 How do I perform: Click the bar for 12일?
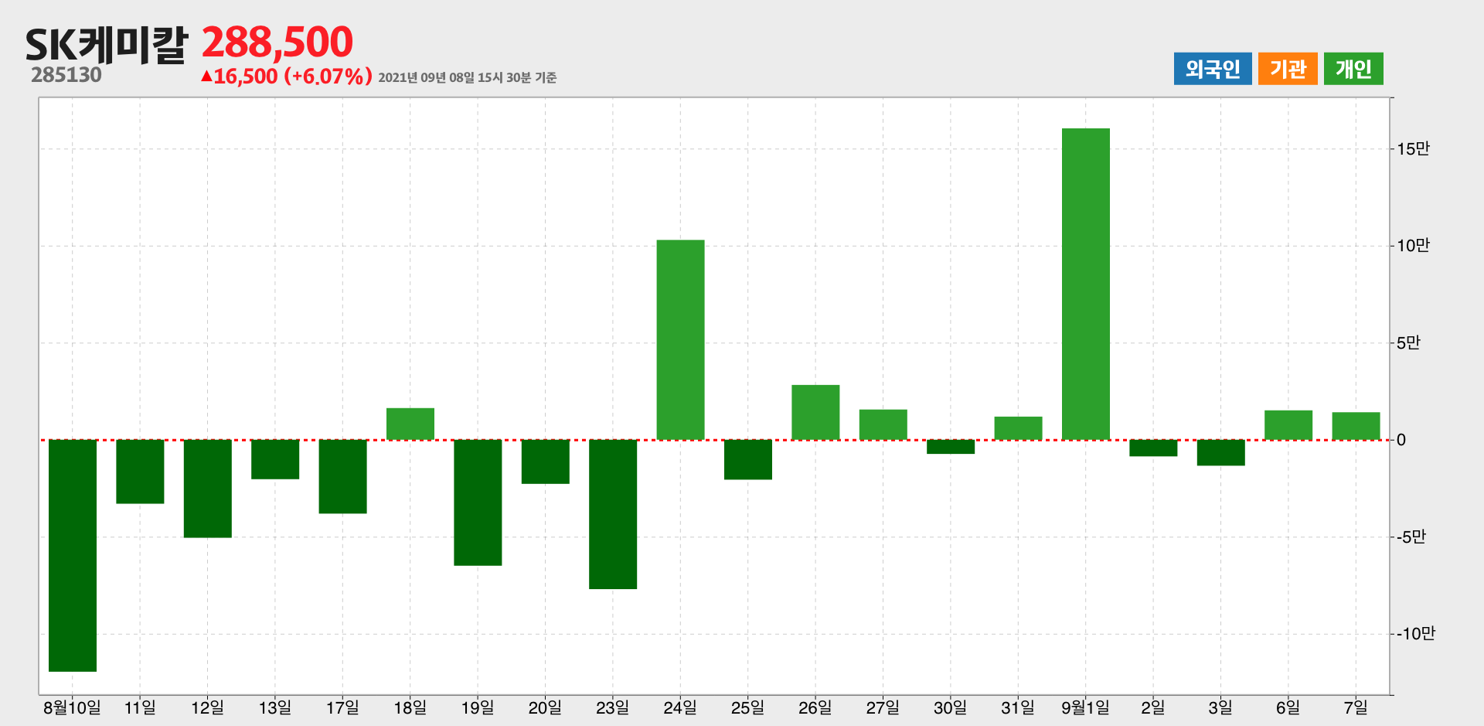point(208,489)
